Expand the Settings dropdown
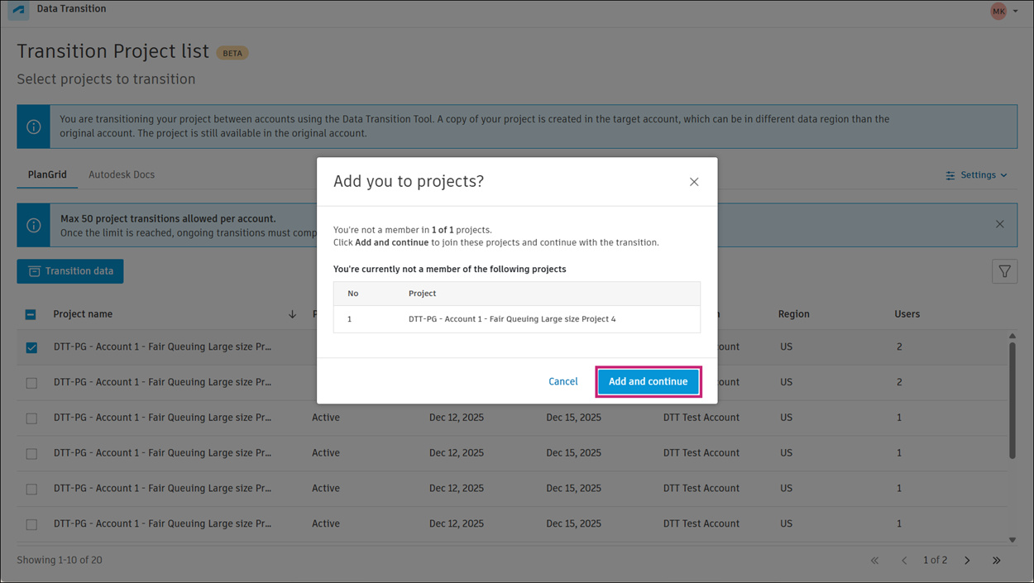The height and width of the screenshot is (583, 1034). 977,175
